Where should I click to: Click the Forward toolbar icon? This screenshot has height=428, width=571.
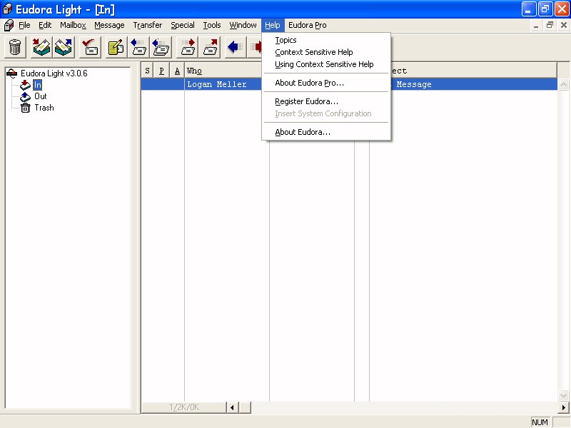[187, 47]
